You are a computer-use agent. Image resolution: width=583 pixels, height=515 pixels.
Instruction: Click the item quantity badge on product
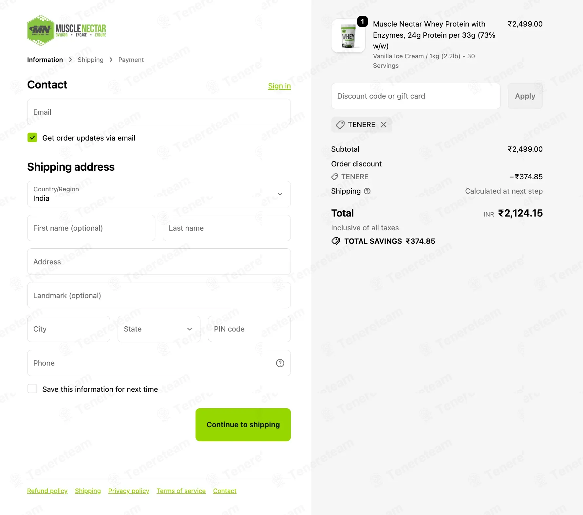pyautogui.click(x=362, y=21)
